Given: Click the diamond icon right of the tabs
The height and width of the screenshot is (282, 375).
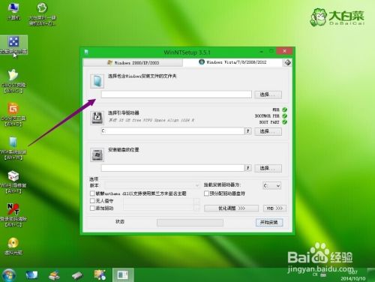Looking at the screenshot, I should [x=287, y=62].
